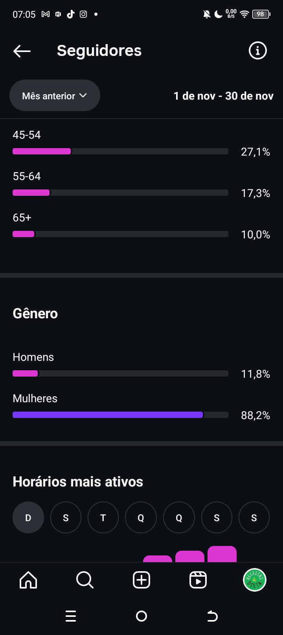Tap the Mulheres percentage bar

pyautogui.click(x=120, y=415)
